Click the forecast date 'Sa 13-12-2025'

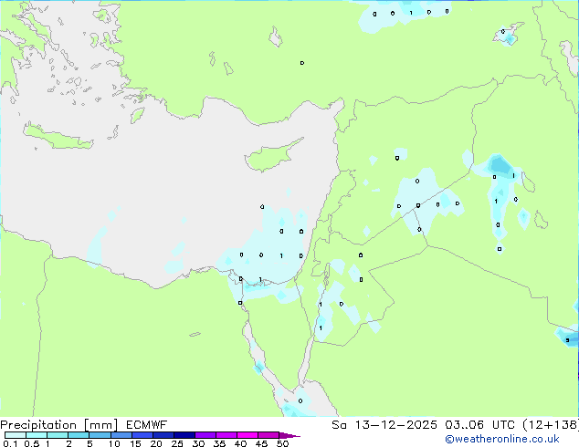[384, 425]
